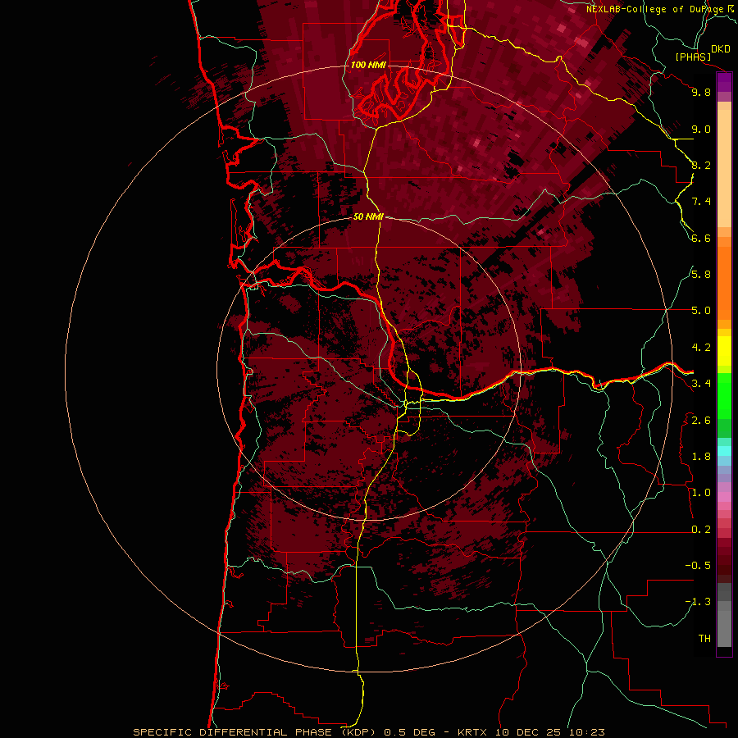
Task: Click the TH threshold label on scale
Action: [704, 638]
